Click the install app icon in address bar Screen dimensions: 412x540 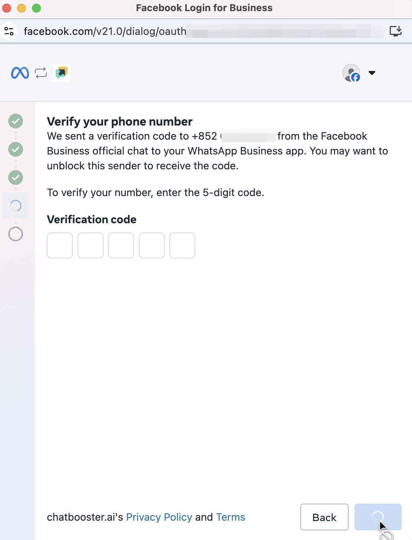pyautogui.click(x=396, y=31)
